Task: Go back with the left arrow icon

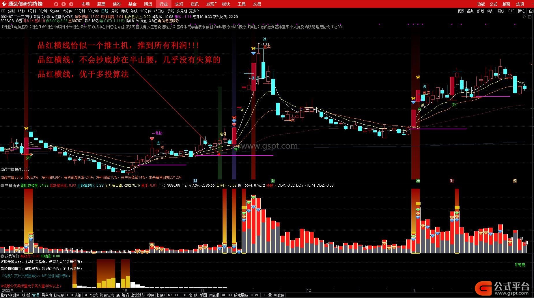Action: click(64, 4)
